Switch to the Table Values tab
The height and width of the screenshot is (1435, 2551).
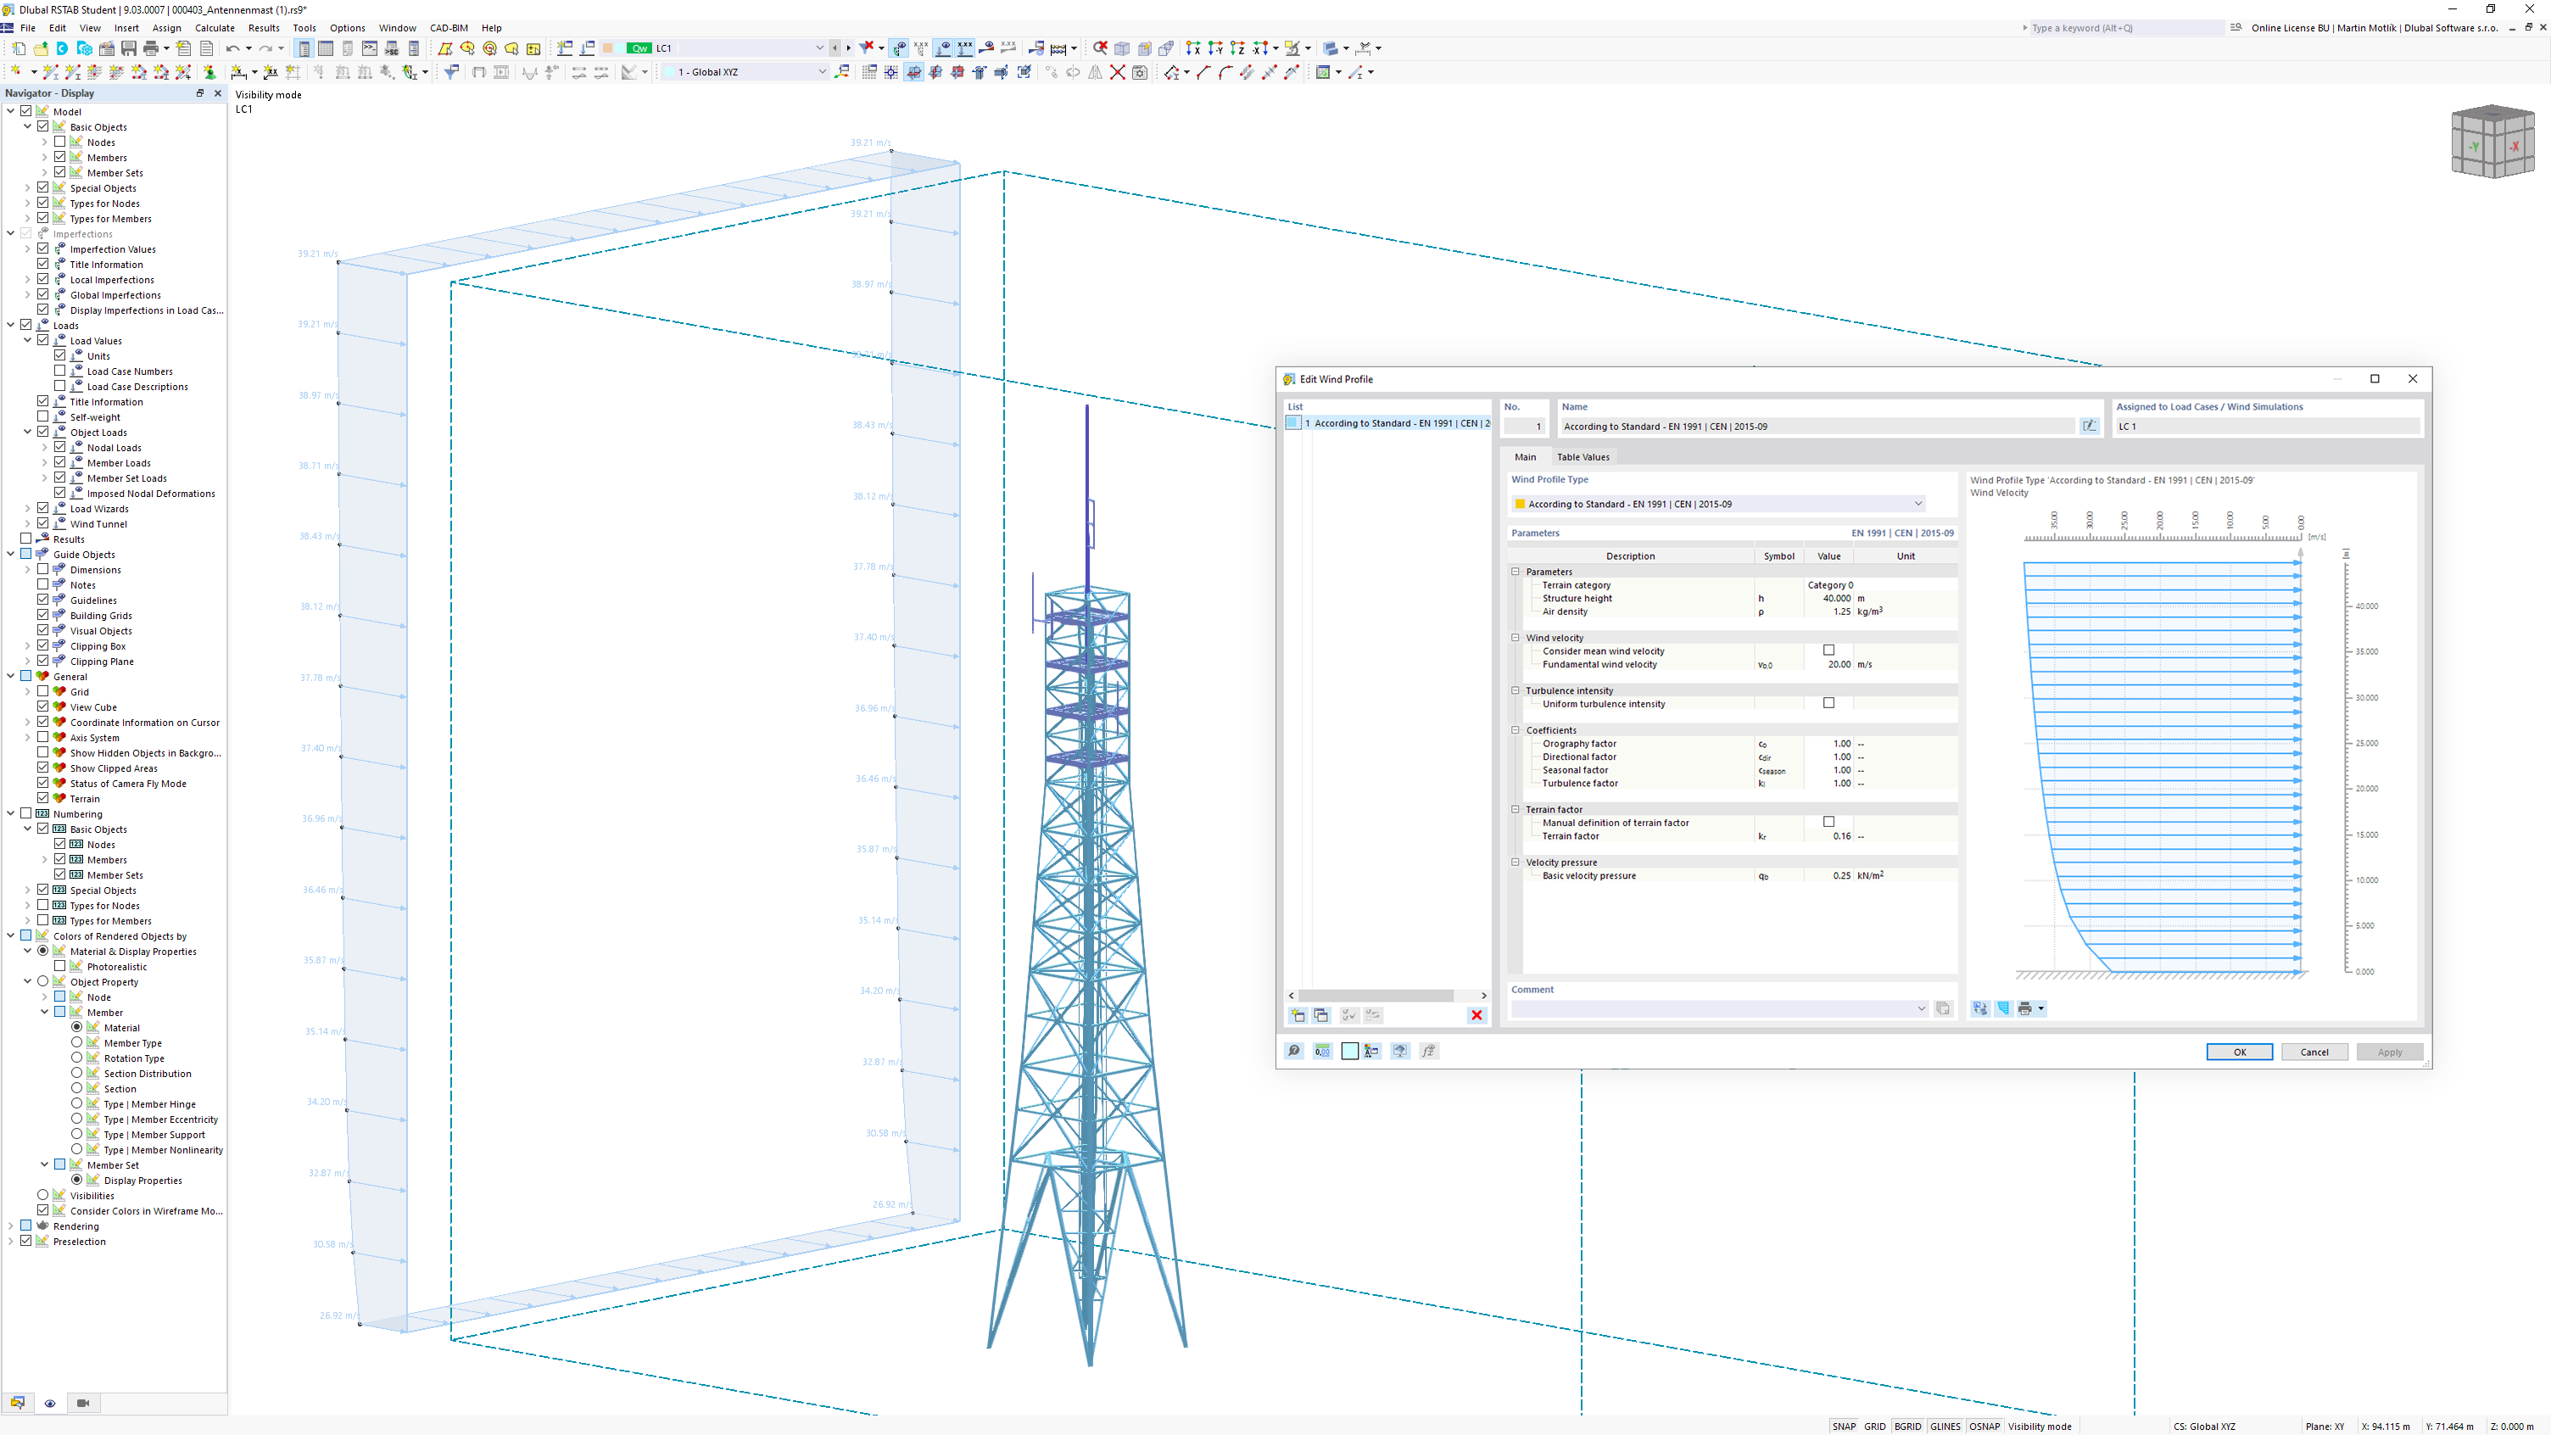(1583, 456)
